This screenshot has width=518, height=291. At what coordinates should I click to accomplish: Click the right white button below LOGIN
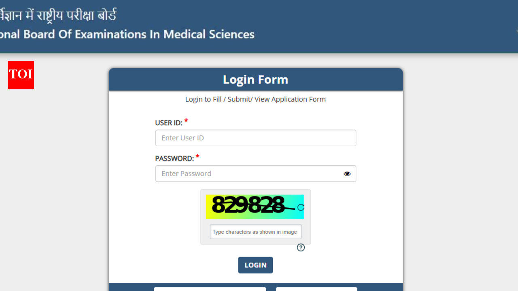click(316, 289)
